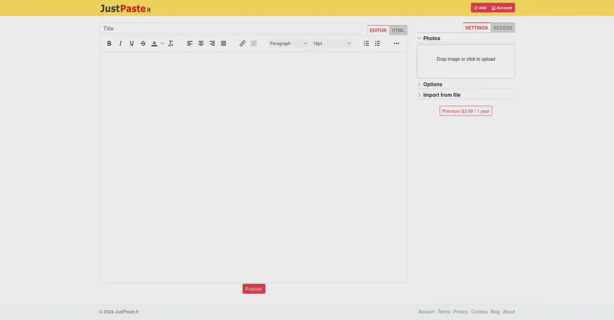
Task: Switch to the HTML tab
Action: coord(398,30)
